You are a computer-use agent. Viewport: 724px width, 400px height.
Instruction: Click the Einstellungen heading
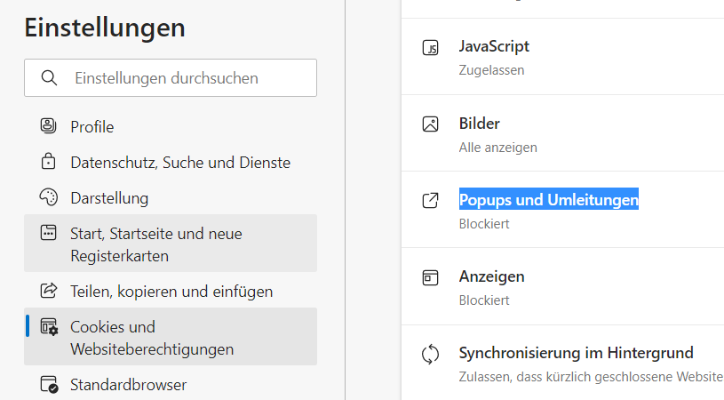(105, 28)
